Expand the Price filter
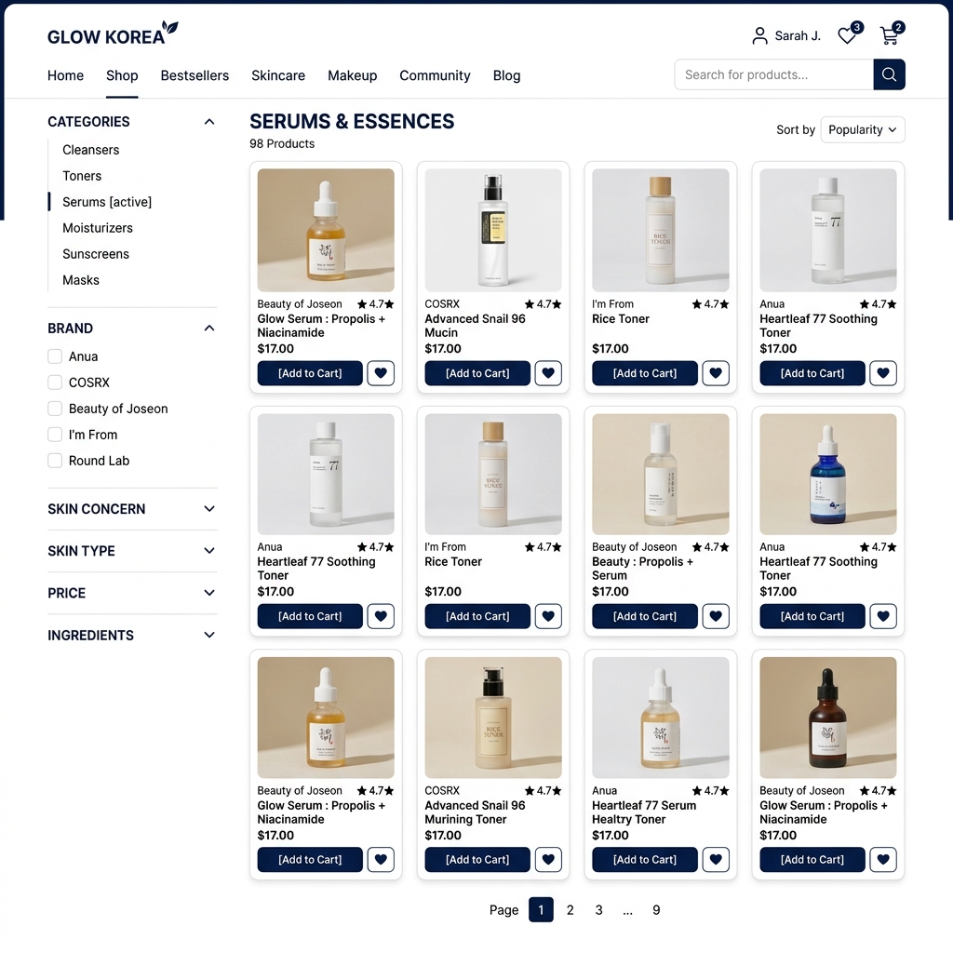The image size is (953, 953). pos(209,593)
